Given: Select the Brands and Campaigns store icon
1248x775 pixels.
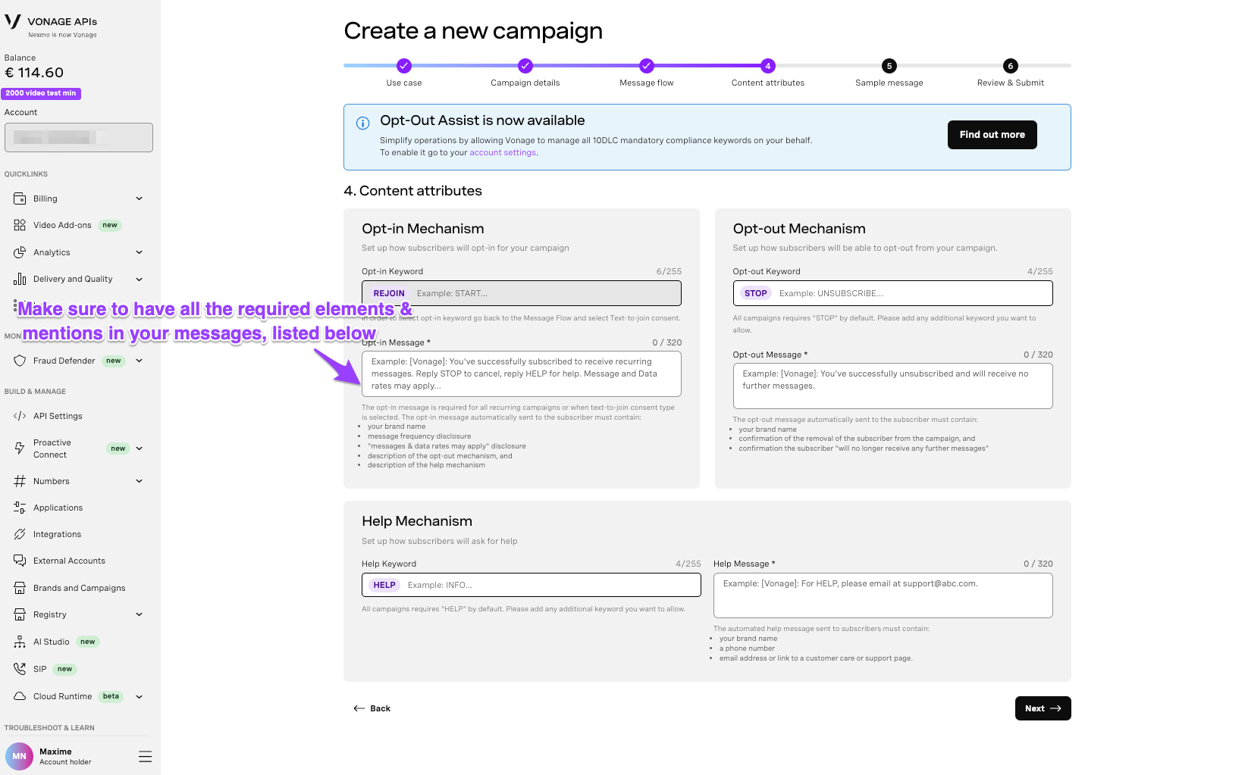Looking at the screenshot, I should 20,588.
